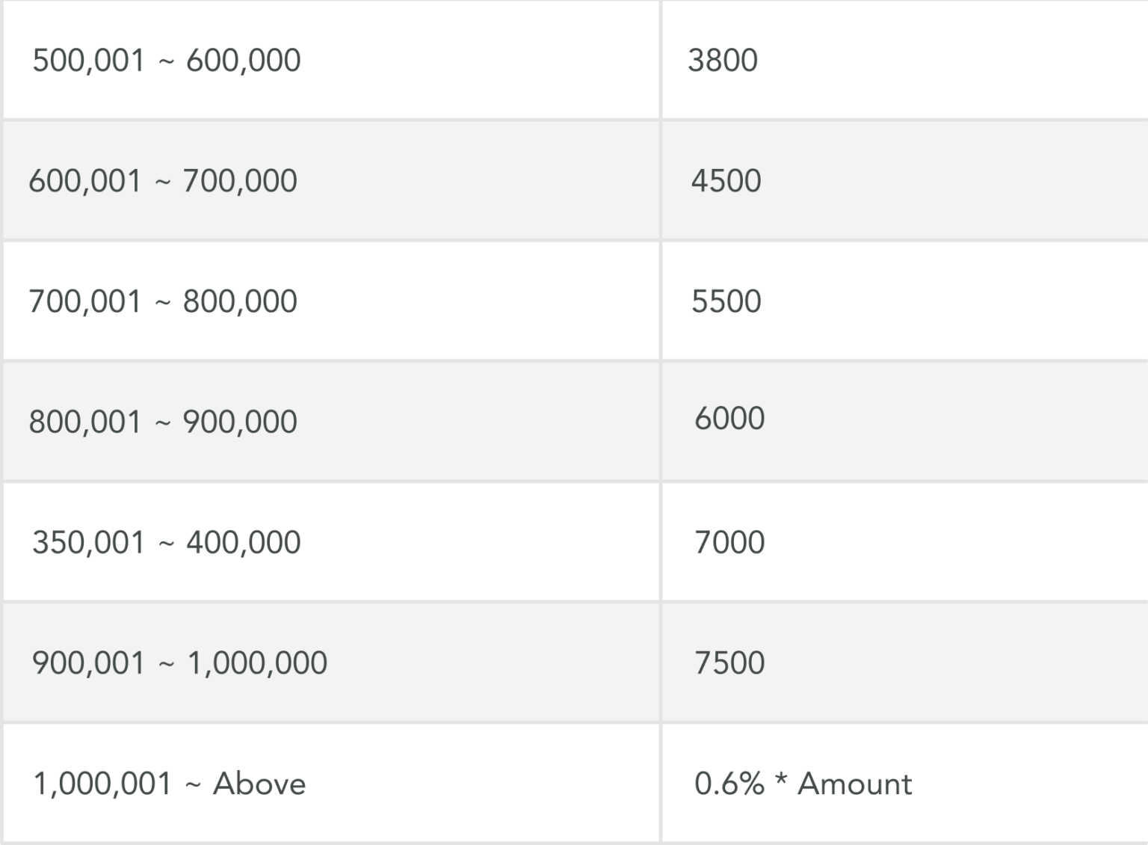Image resolution: width=1148 pixels, height=845 pixels.
Task: Select the 7500 fee cell
Action: [x=729, y=663]
